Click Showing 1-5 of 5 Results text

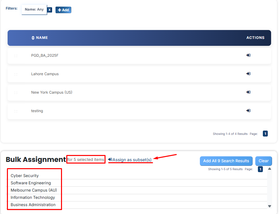[225, 169]
